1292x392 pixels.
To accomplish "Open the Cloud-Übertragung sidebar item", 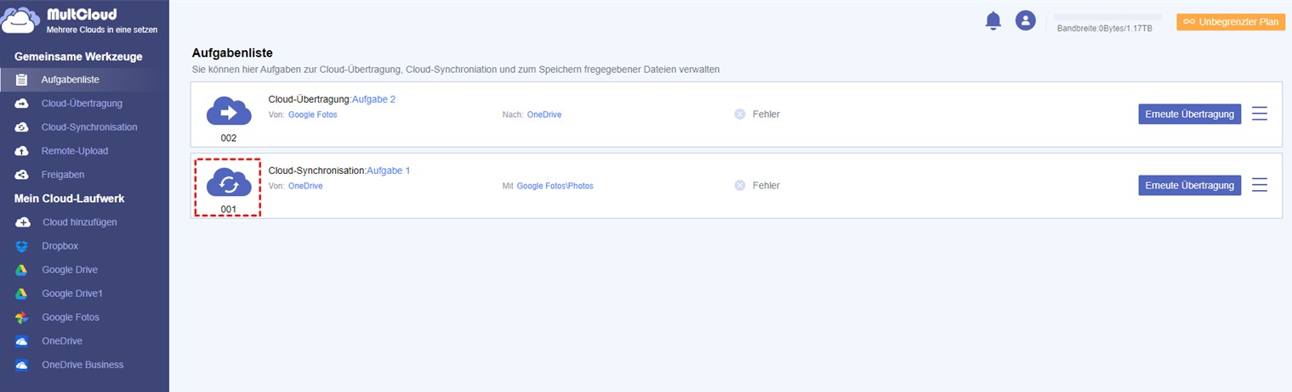I will (82, 104).
